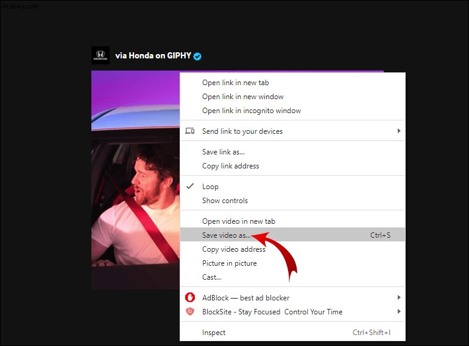Open Inspect from the context menu
The image size is (469, 346).
[x=292, y=333]
